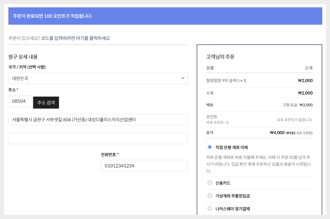Click the postal code field showing 08504
Viewport: 330px width, 219px height.
point(20,101)
